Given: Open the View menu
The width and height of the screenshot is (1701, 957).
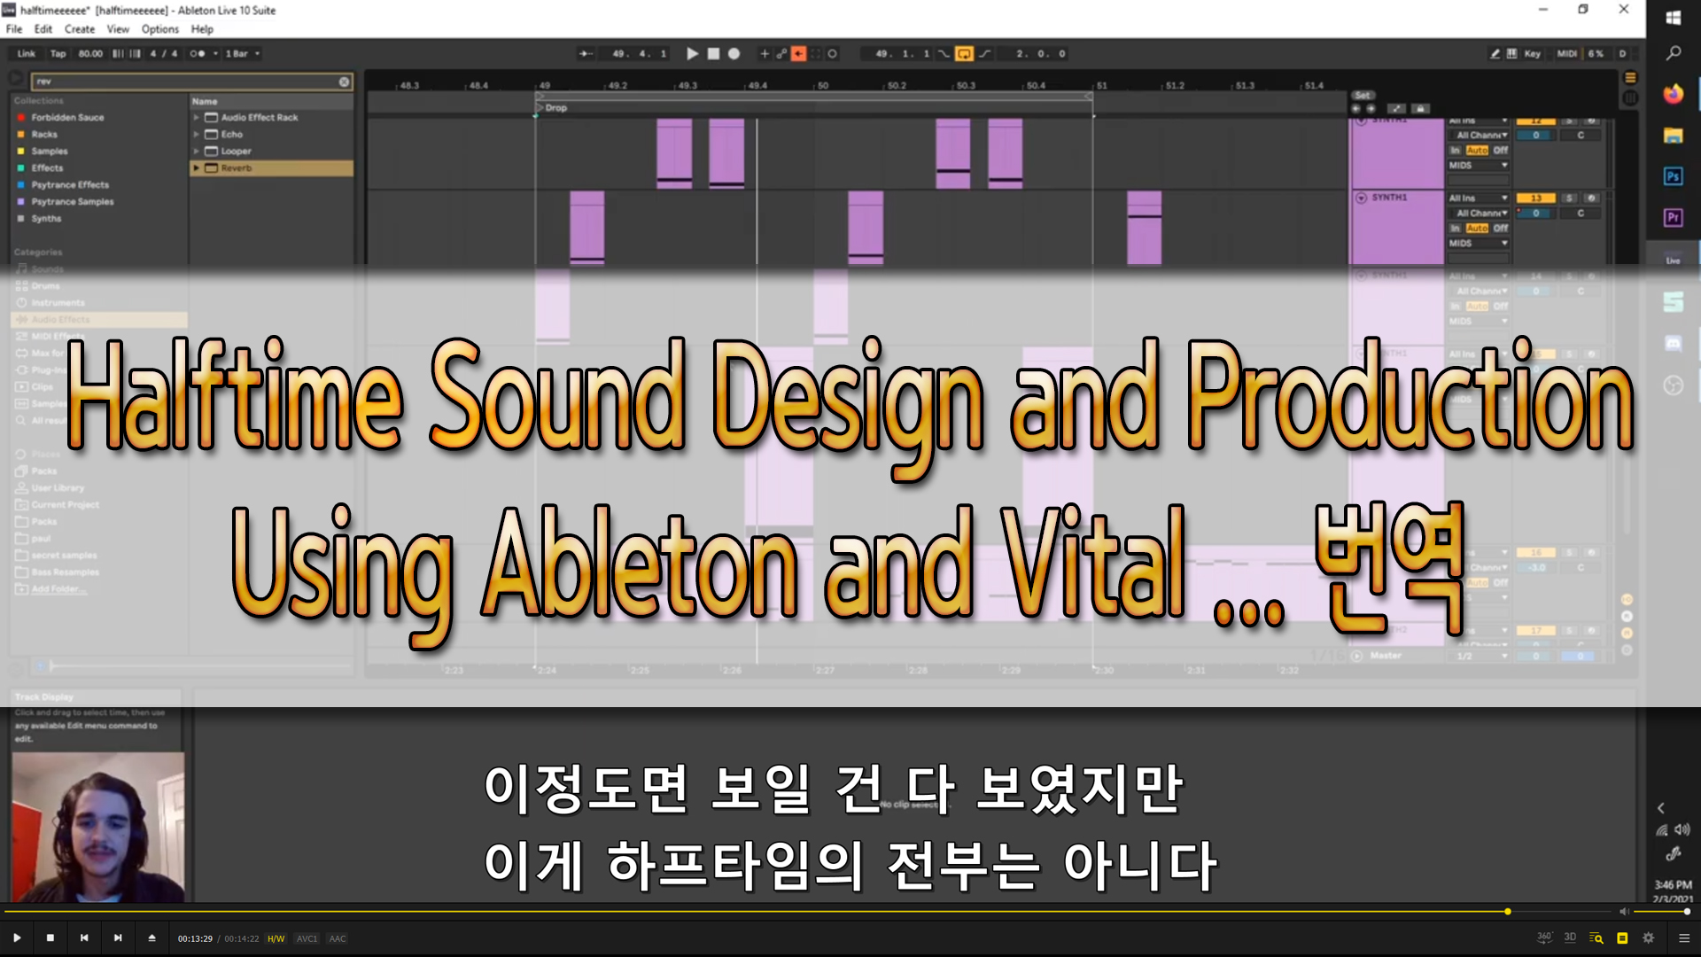Looking at the screenshot, I should click(x=118, y=29).
